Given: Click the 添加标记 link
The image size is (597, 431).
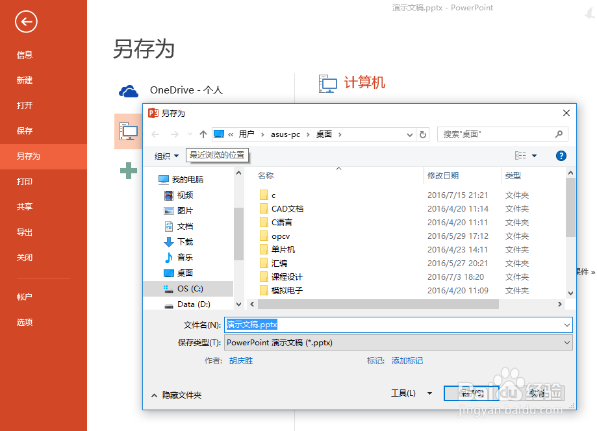Looking at the screenshot, I should coord(407,361).
